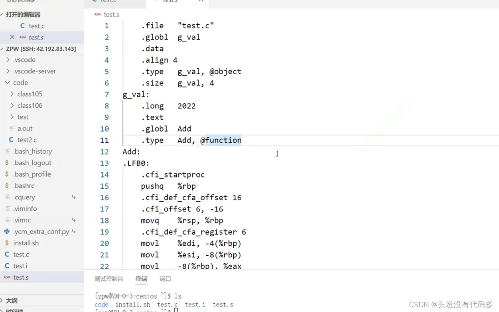Click the movq %rsp, %rbp instruction
The width and height of the screenshot is (499, 312).
tap(182, 221)
